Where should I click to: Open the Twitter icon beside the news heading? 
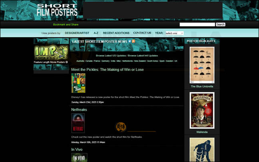[x=129, y=41]
